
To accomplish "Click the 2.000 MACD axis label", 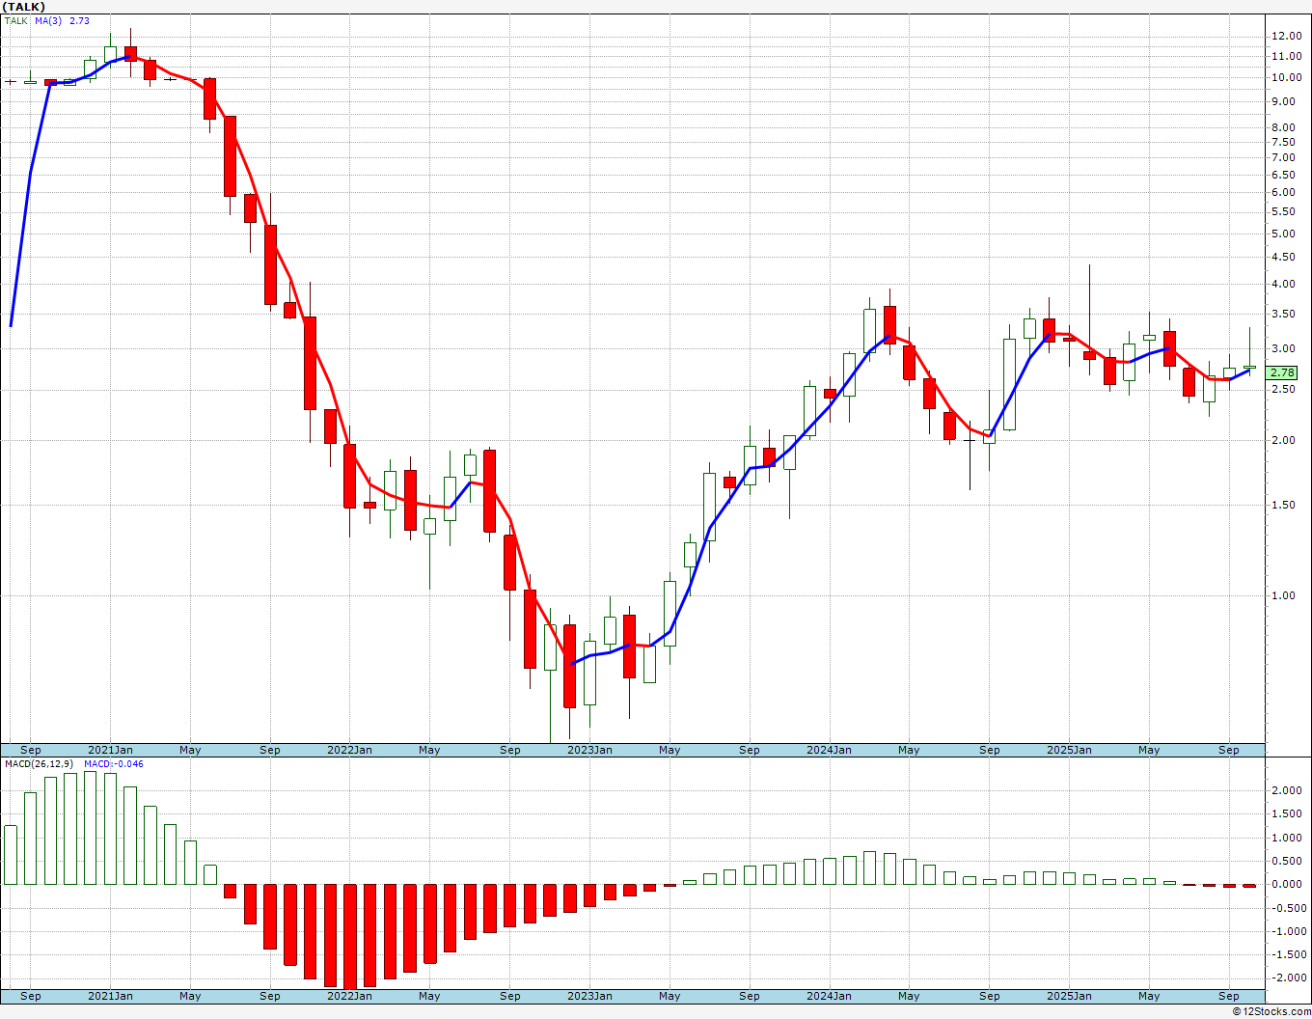I will click(1287, 790).
